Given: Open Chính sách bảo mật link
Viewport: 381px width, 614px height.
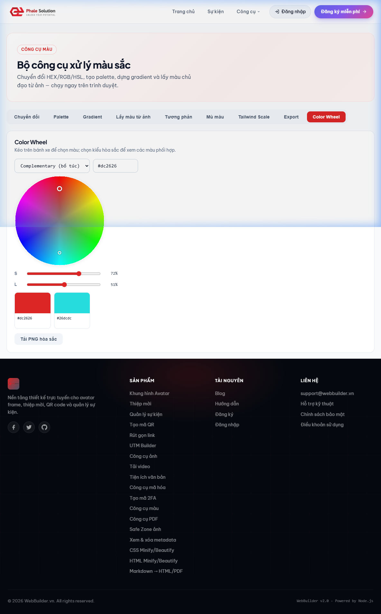Looking at the screenshot, I should point(322,414).
